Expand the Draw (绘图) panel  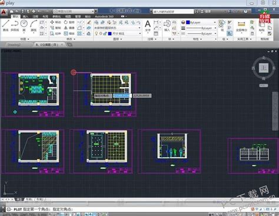tap(24, 39)
